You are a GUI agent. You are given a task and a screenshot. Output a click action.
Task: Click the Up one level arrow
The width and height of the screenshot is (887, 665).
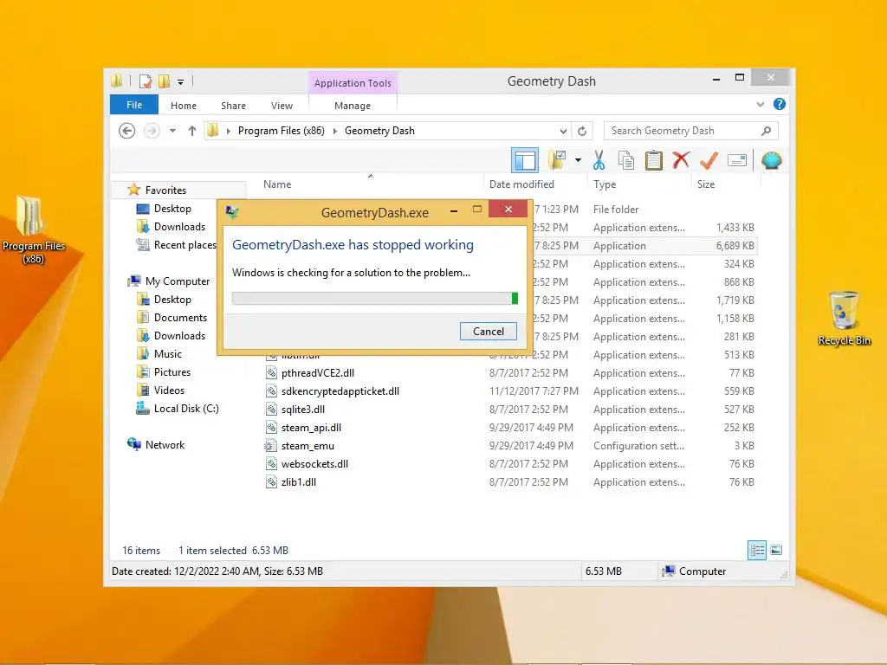(191, 131)
